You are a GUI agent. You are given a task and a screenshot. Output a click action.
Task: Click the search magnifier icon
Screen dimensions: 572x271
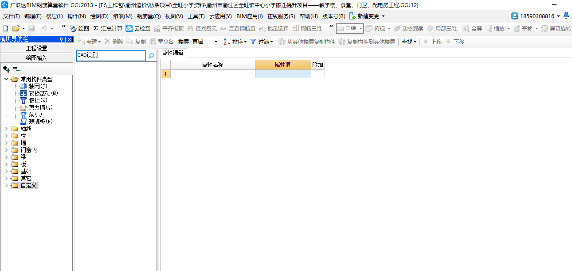tap(151, 56)
